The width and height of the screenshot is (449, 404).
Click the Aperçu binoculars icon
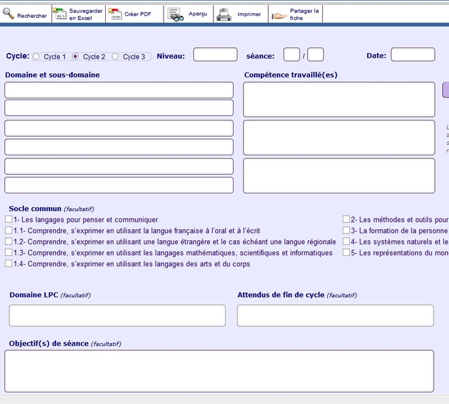click(x=175, y=15)
